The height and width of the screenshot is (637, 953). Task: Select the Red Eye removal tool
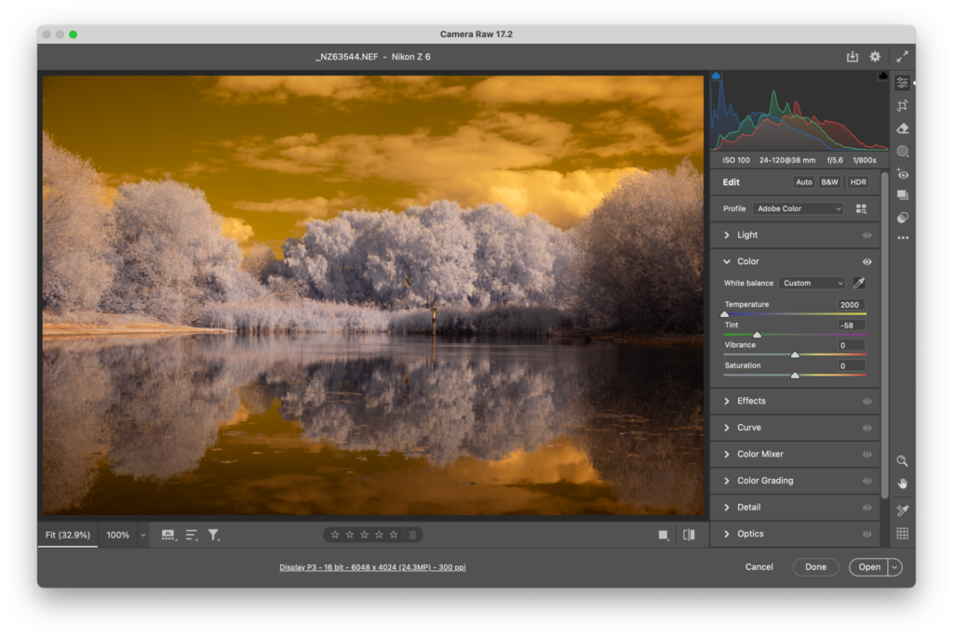coord(902,174)
